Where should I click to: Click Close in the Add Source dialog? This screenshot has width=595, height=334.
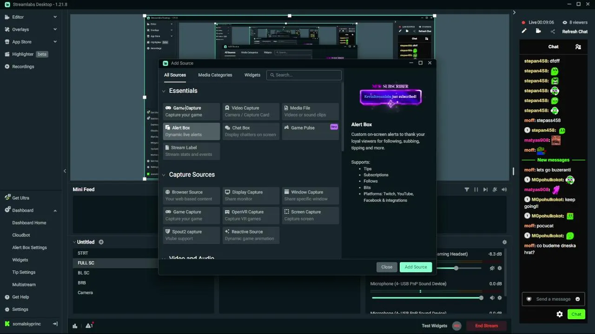387,267
